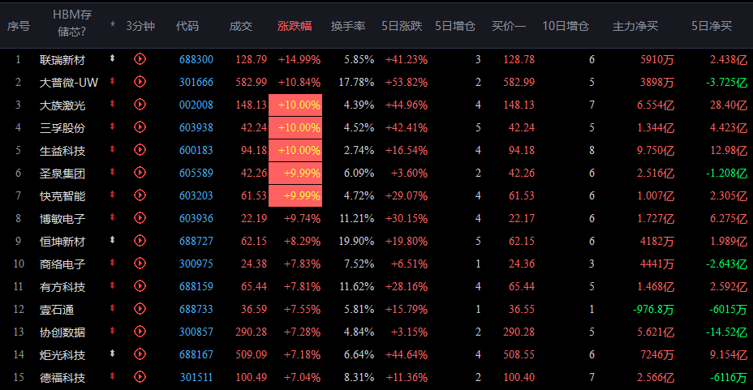The height and width of the screenshot is (390, 753).
Task: Click the -14.52亿 five-day net buy value
Action: pyautogui.click(x=726, y=332)
